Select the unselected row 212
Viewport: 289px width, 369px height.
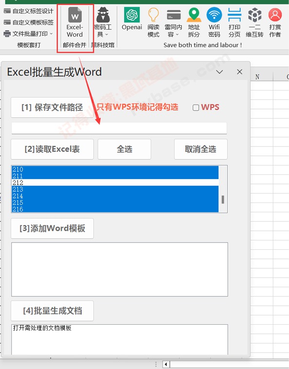pos(115,183)
